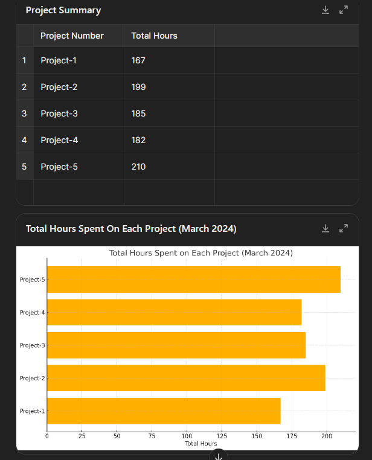372x460 pixels.
Task: Select the Total Hours column header
Action: click(169, 36)
